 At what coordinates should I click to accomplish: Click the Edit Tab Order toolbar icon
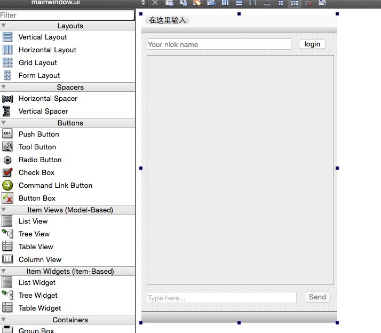click(x=211, y=3)
